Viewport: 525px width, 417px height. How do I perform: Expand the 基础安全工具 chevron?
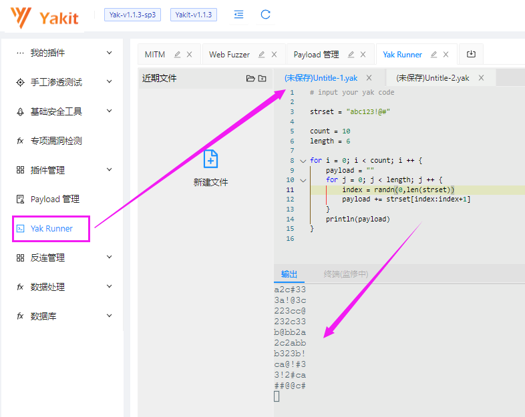tap(109, 111)
